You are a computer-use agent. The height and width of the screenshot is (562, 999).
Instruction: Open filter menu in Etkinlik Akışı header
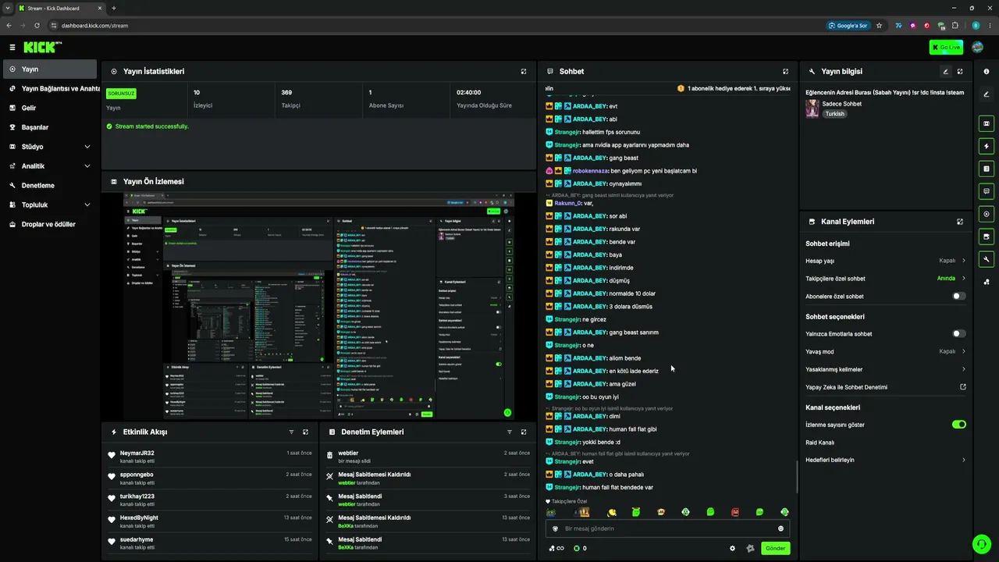[291, 432]
